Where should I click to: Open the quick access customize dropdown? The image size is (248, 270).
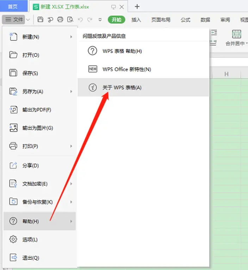(100, 20)
